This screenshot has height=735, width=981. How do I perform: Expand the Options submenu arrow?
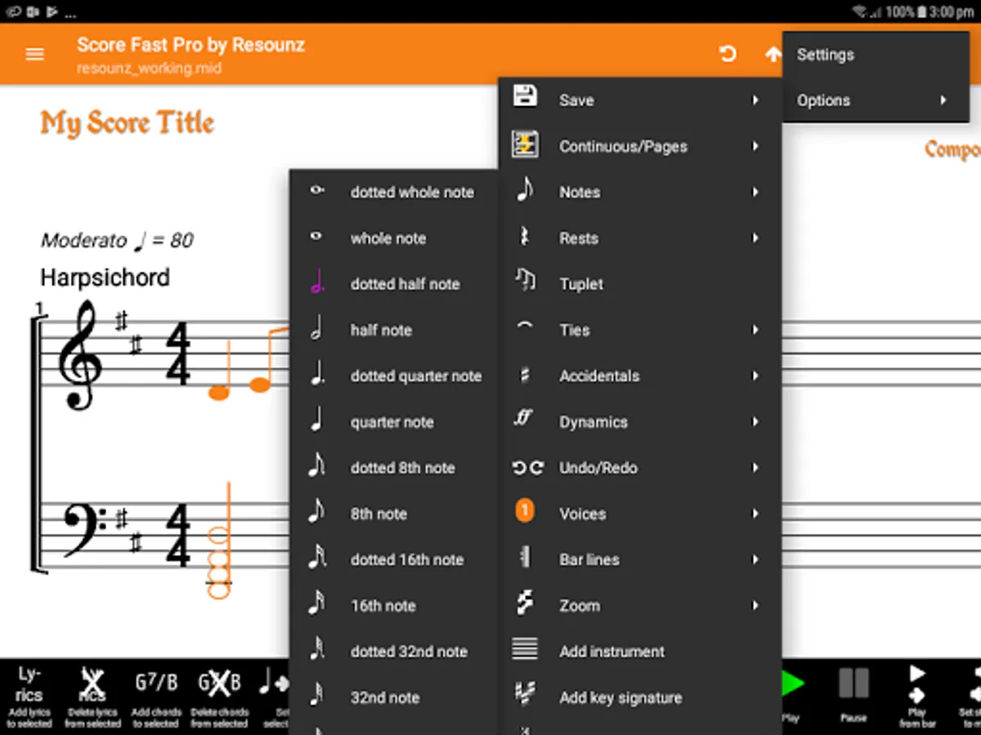coord(943,100)
